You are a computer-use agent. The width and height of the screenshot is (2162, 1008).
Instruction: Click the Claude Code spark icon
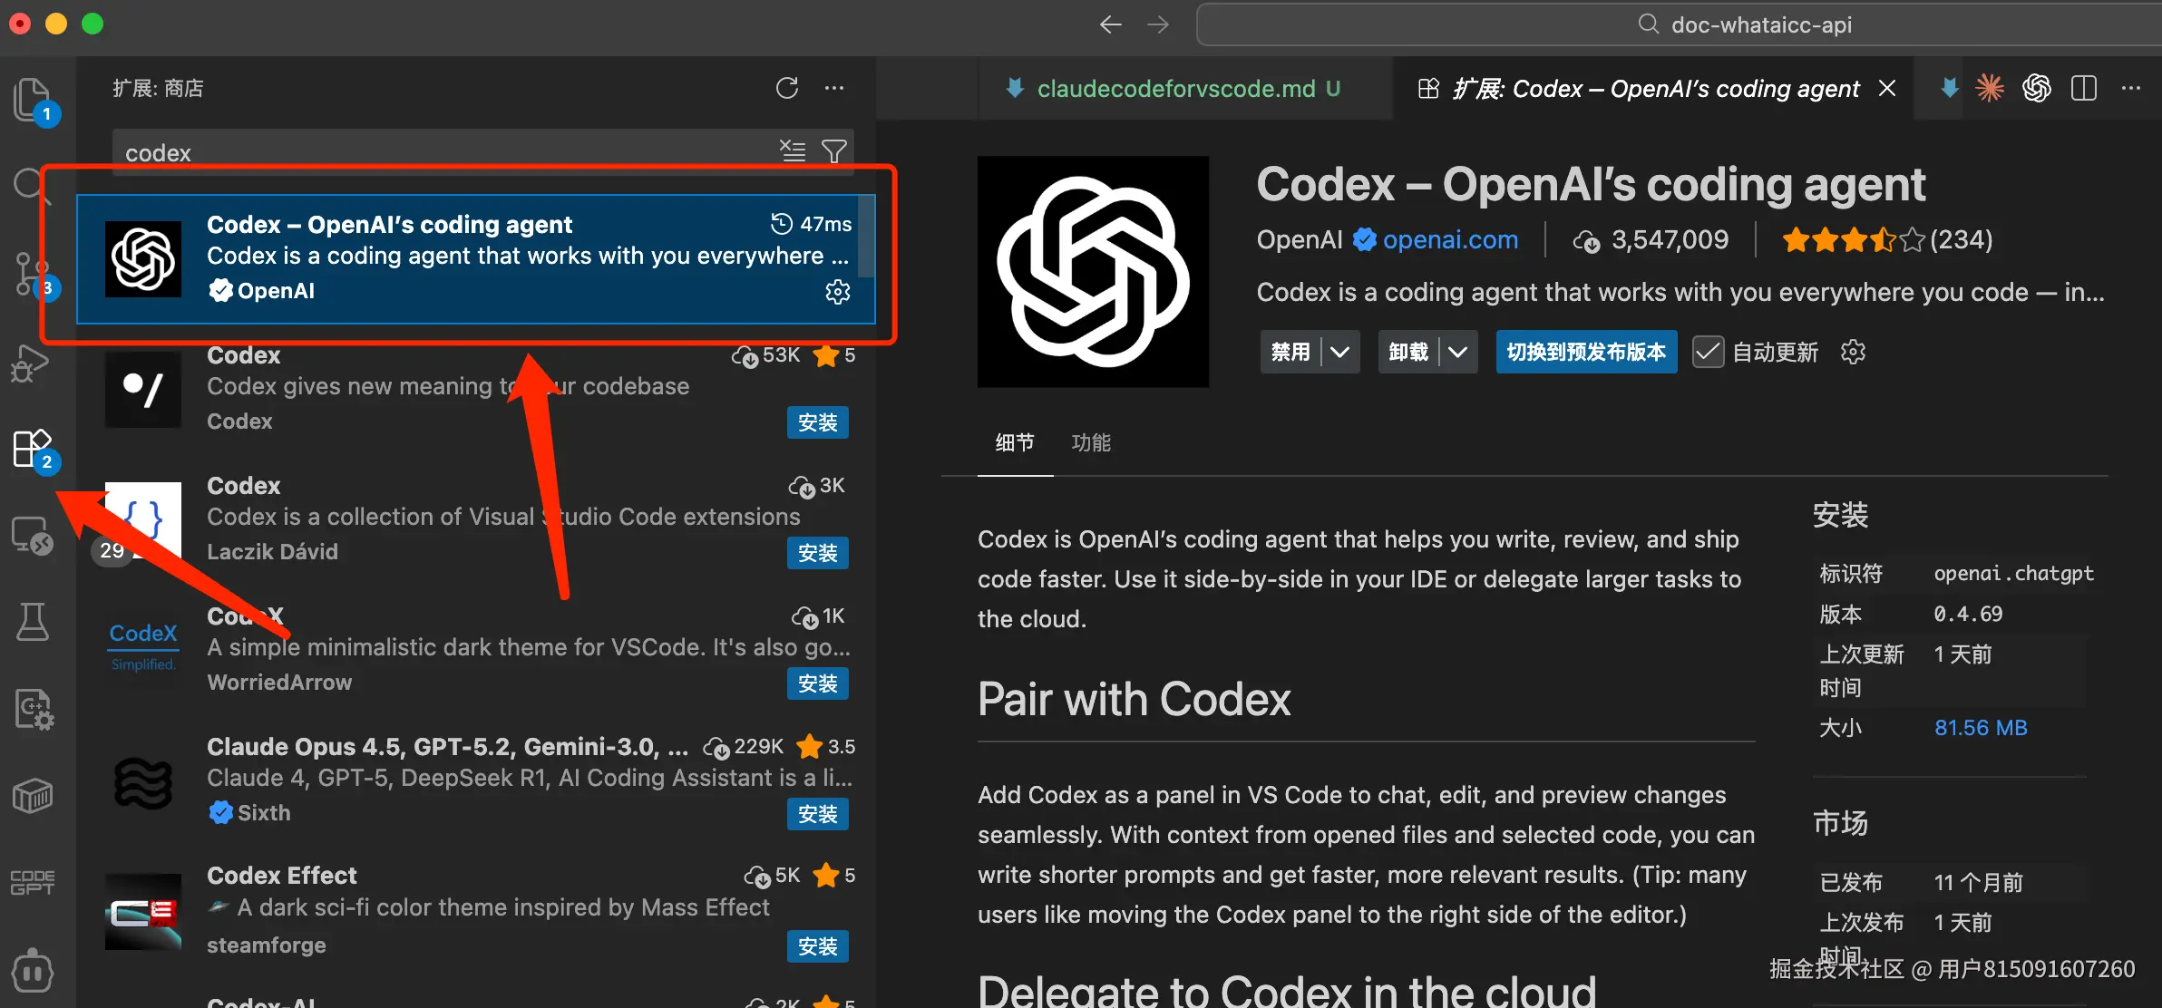point(1990,88)
